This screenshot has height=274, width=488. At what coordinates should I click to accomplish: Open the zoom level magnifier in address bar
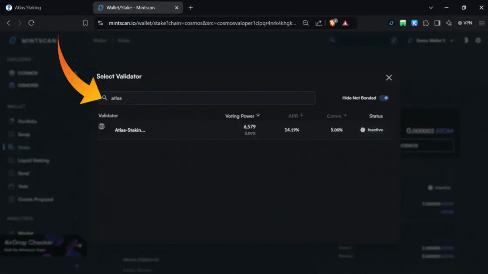pos(306,23)
